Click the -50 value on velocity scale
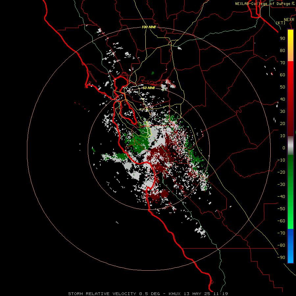296x296 pixels. tap(281, 209)
